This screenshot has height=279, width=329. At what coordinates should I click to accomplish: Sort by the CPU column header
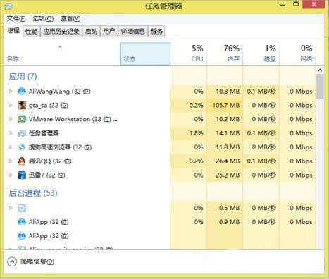point(189,54)
